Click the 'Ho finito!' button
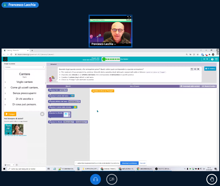This screenshot has width=220, height=186. tap(124, 59)
